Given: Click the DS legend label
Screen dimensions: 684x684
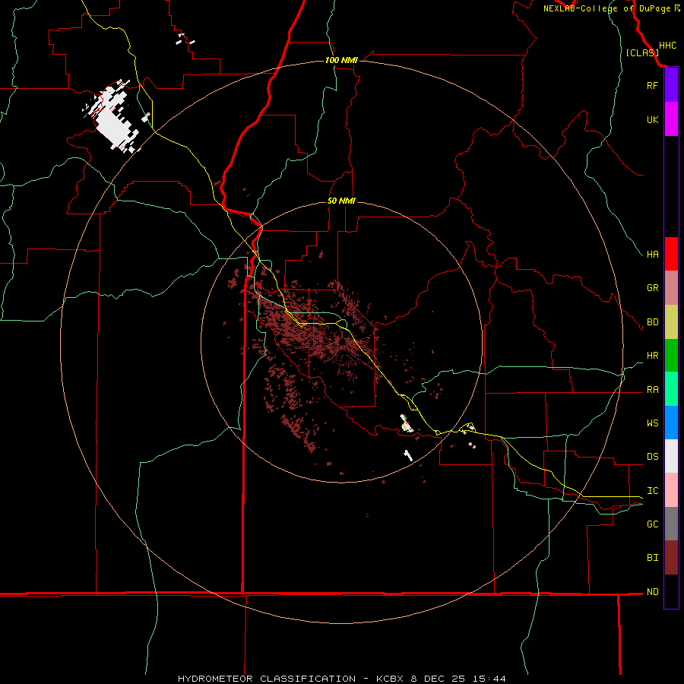Looking at the screenshot, I should click(652, 457).
